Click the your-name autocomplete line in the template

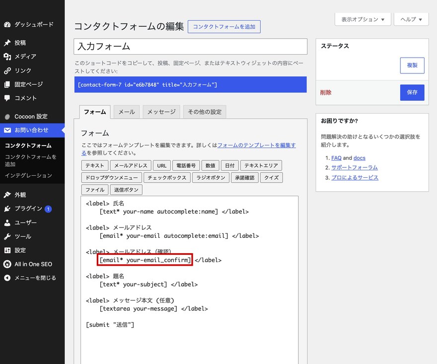pyautogui.click(x=174, y=212)
